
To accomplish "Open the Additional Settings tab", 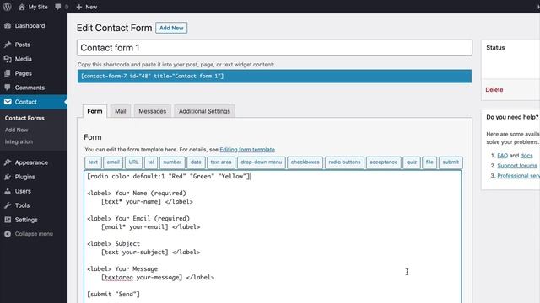I will 204,111.
